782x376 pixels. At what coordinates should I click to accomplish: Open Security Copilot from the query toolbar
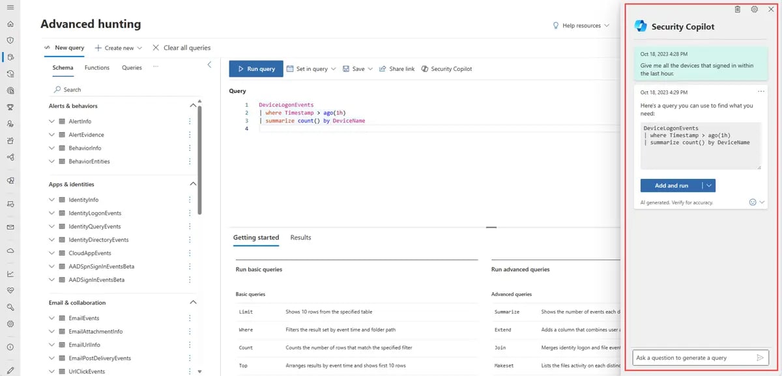click(446, 68)
